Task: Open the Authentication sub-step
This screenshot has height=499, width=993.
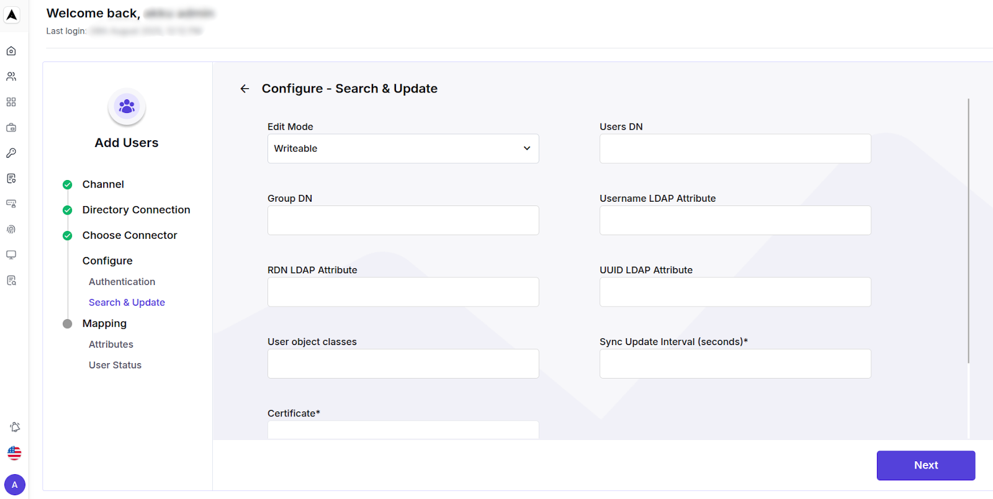Action: pyautogui.click(x=122, y=282)
